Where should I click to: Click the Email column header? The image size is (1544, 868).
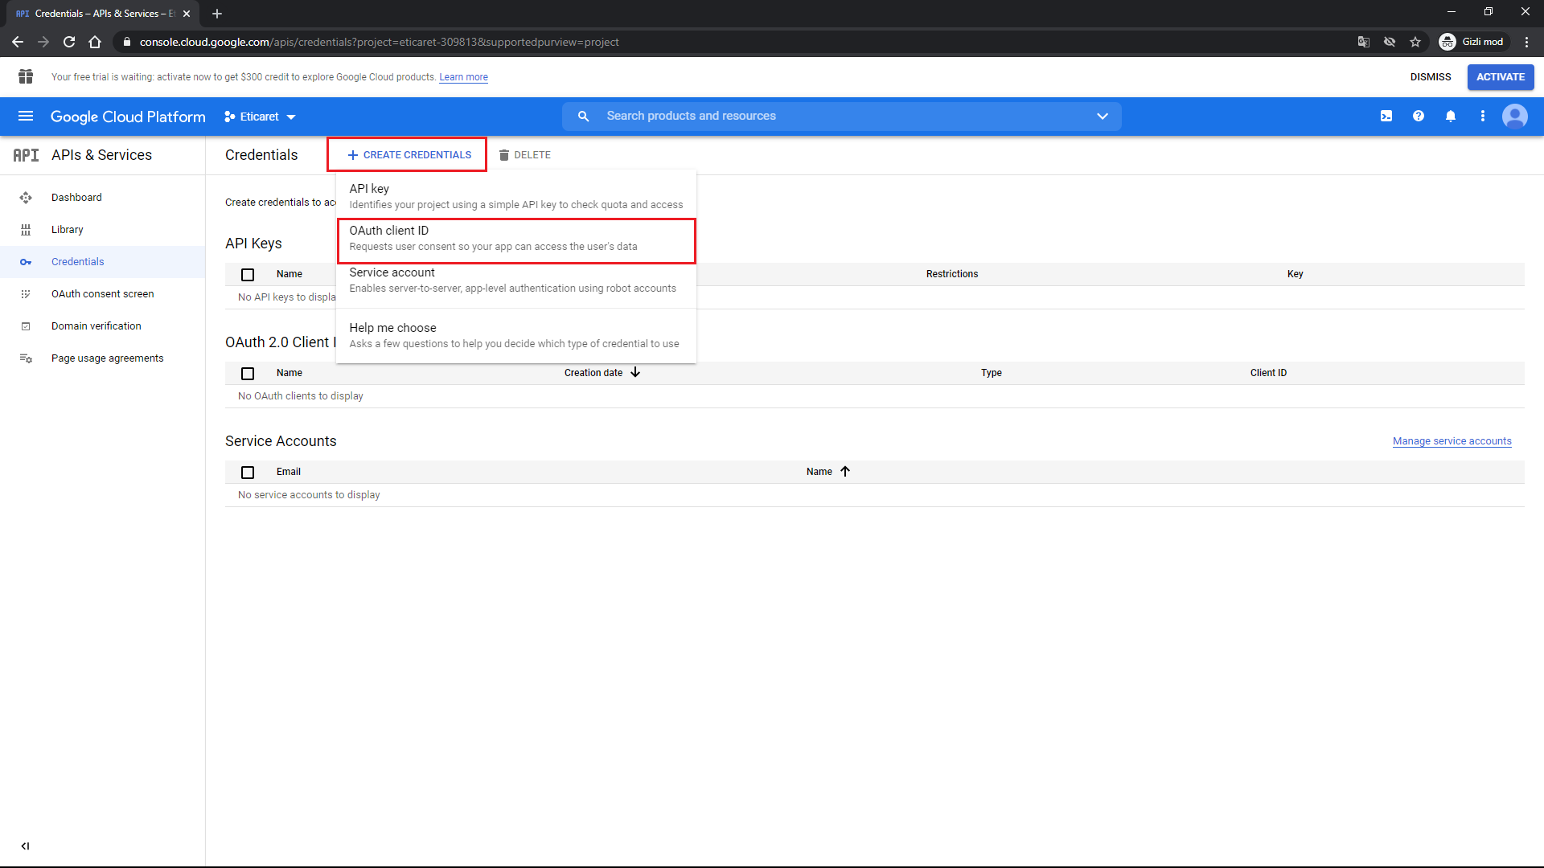[289, 472]
